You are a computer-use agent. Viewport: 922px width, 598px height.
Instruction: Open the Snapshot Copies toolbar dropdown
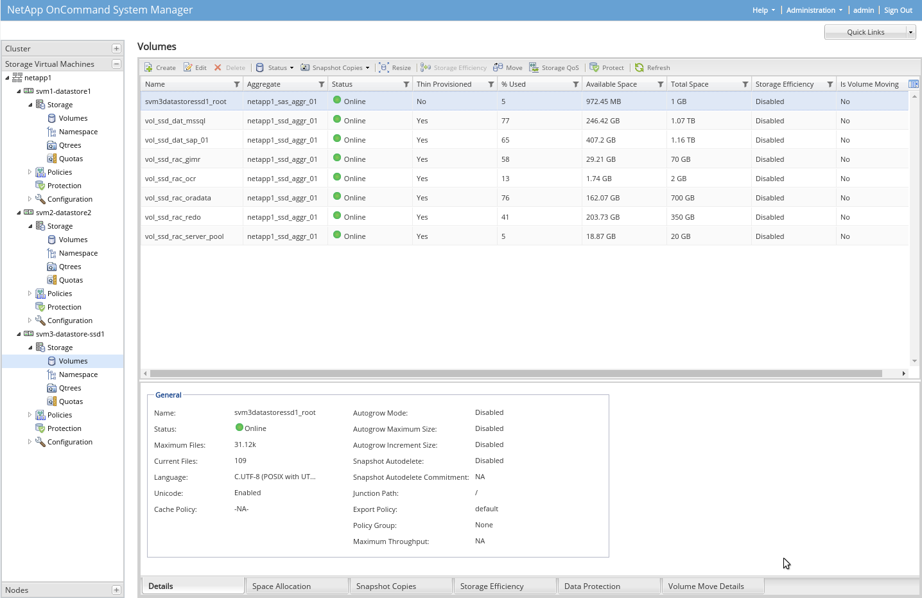click(335, 67)
